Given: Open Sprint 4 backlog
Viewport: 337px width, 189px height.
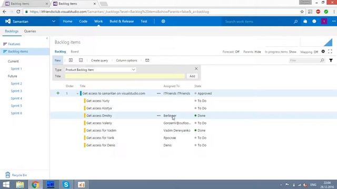Looking at the screenshot, I should click(16, 98).
